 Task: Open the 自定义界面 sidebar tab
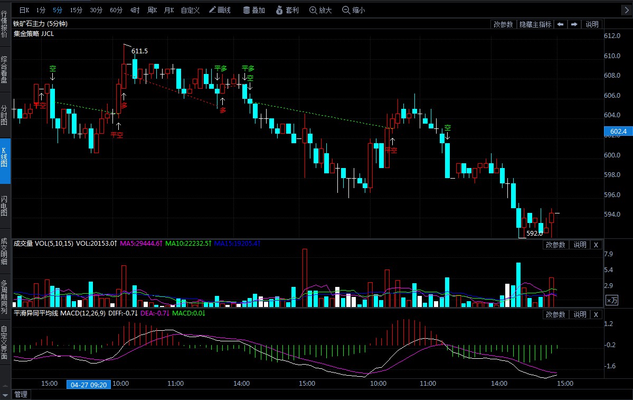pyautogui.click(x=4, y=342)
